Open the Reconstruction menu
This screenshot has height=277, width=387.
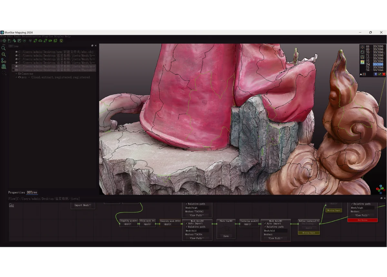click(x=32, y=36)
